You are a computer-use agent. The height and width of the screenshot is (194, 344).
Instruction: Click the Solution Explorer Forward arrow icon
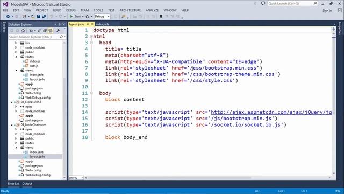[17, 31]
